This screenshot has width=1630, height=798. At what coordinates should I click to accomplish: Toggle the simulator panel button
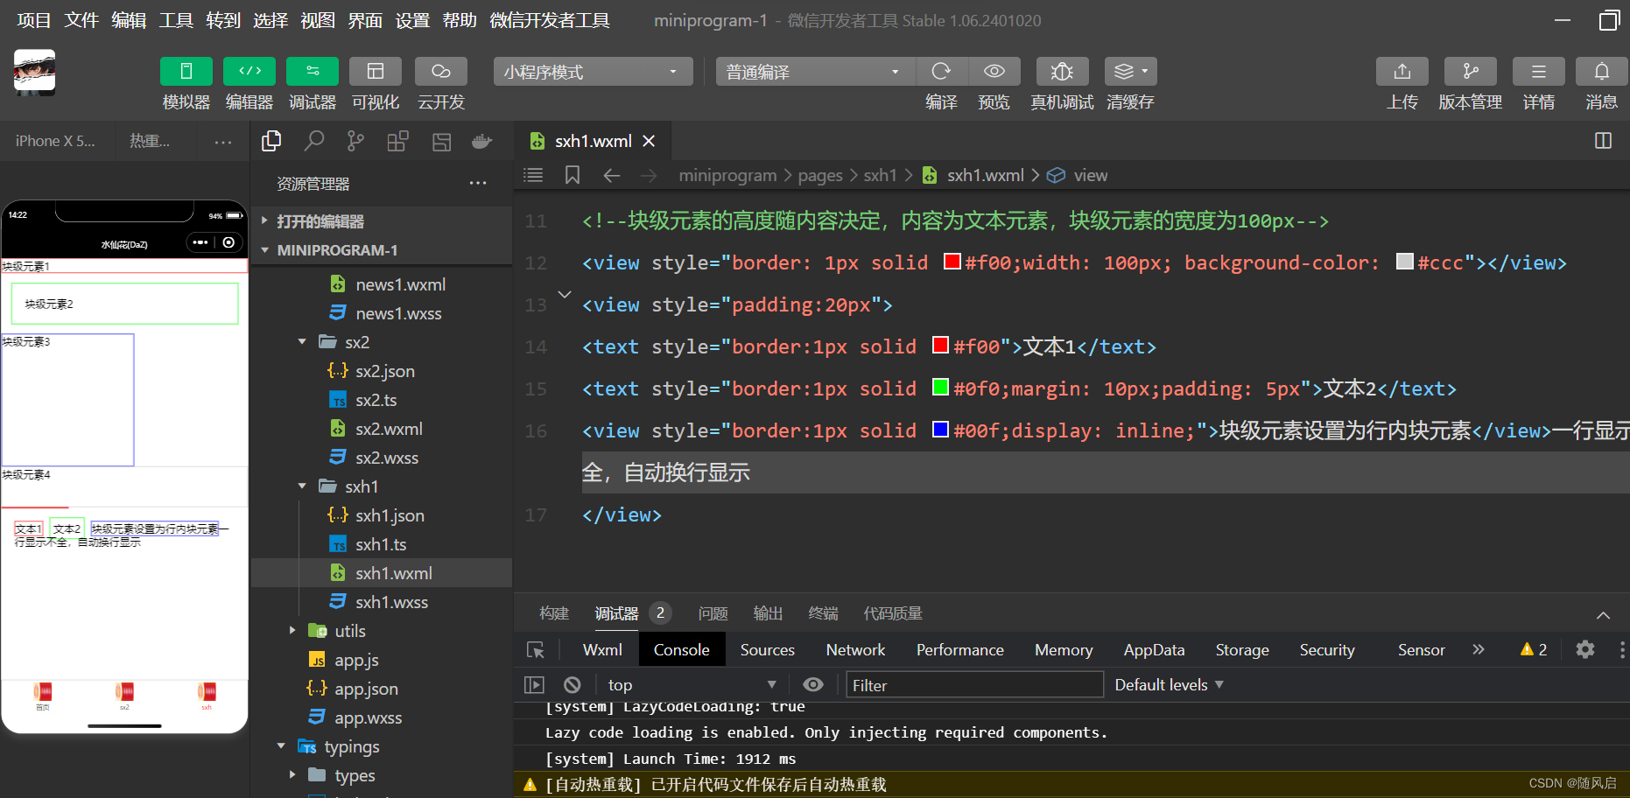[x=186, y=71]
